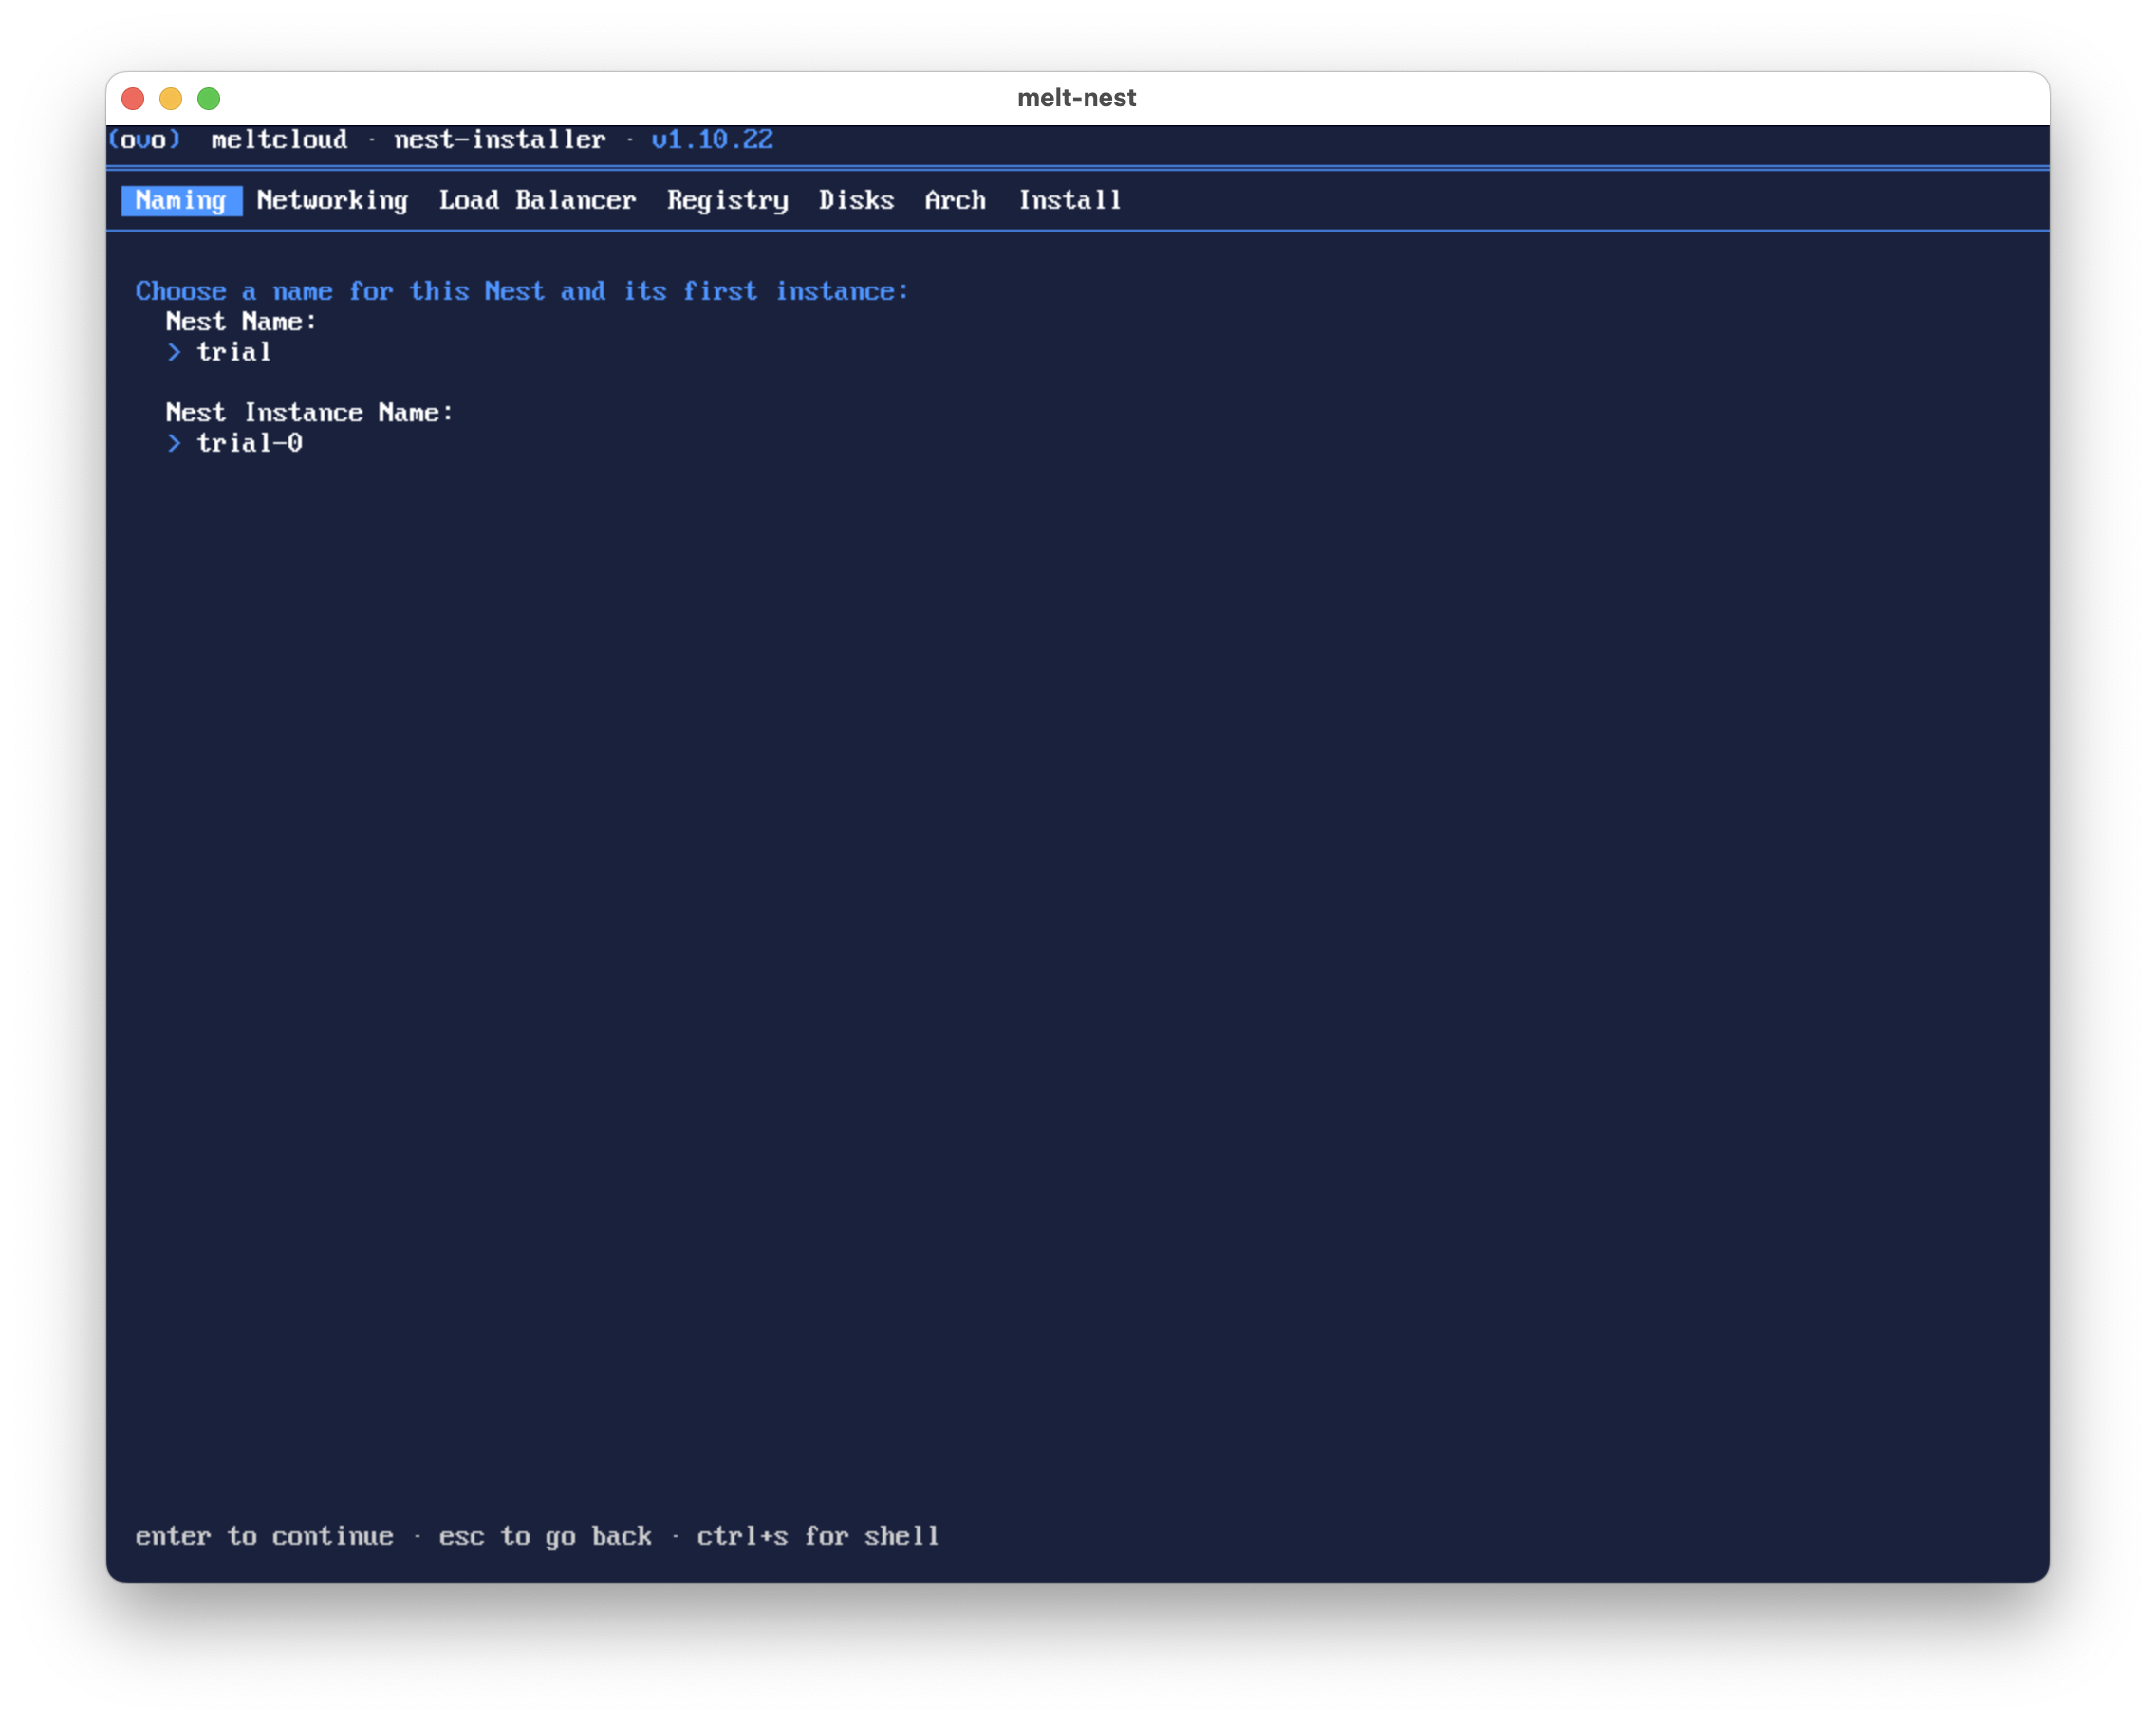
Task: Click the 'ctrl+s for shell' hint
Action: tap(818, 1536)
